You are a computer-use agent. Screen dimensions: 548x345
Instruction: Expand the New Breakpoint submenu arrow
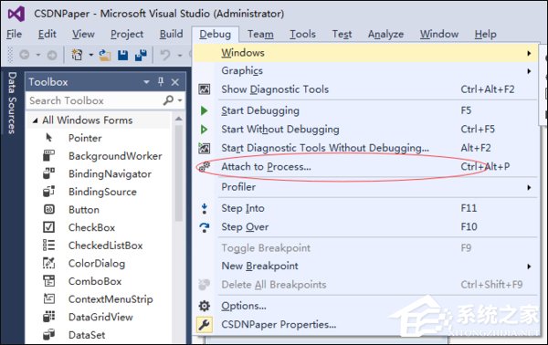[529, 267]
